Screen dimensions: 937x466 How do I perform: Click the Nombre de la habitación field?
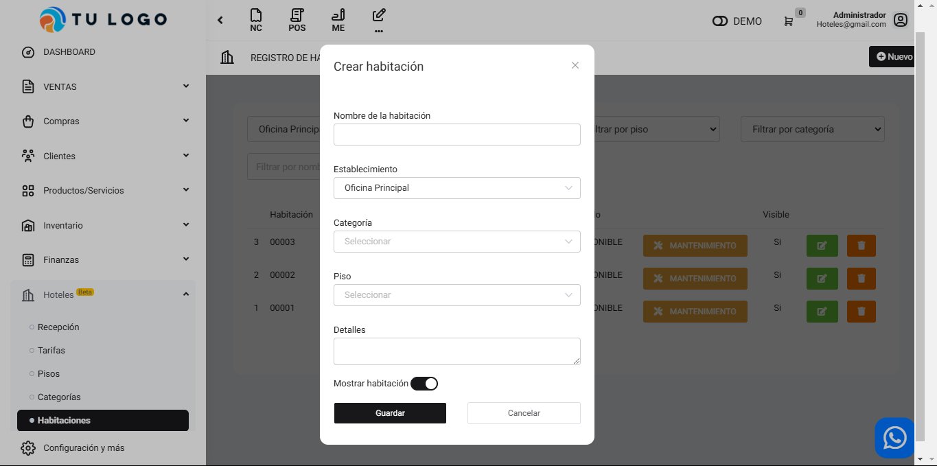click(x=456, y=135)
